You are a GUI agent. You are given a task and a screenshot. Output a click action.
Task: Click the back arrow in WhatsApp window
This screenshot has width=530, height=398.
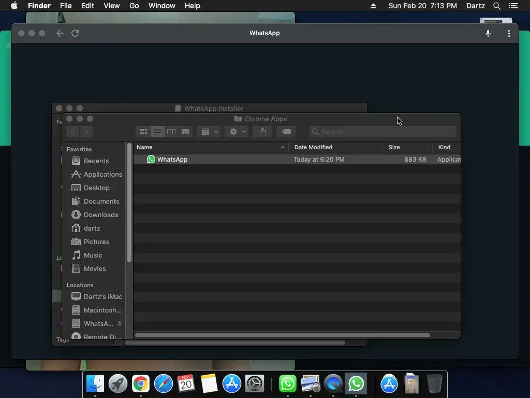[x=60, y=33]
